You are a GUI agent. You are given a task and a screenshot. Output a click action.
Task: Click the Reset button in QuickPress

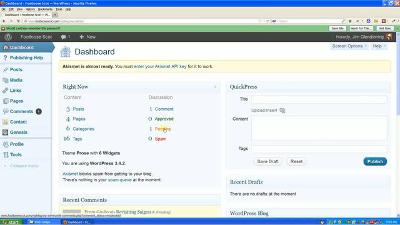[x=296, y=161]
